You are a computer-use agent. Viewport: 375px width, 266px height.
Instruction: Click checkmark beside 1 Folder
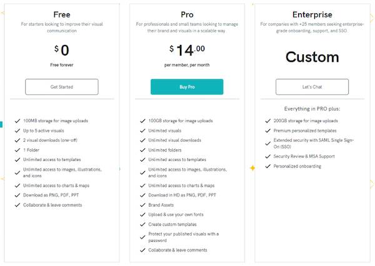(17, 150)
